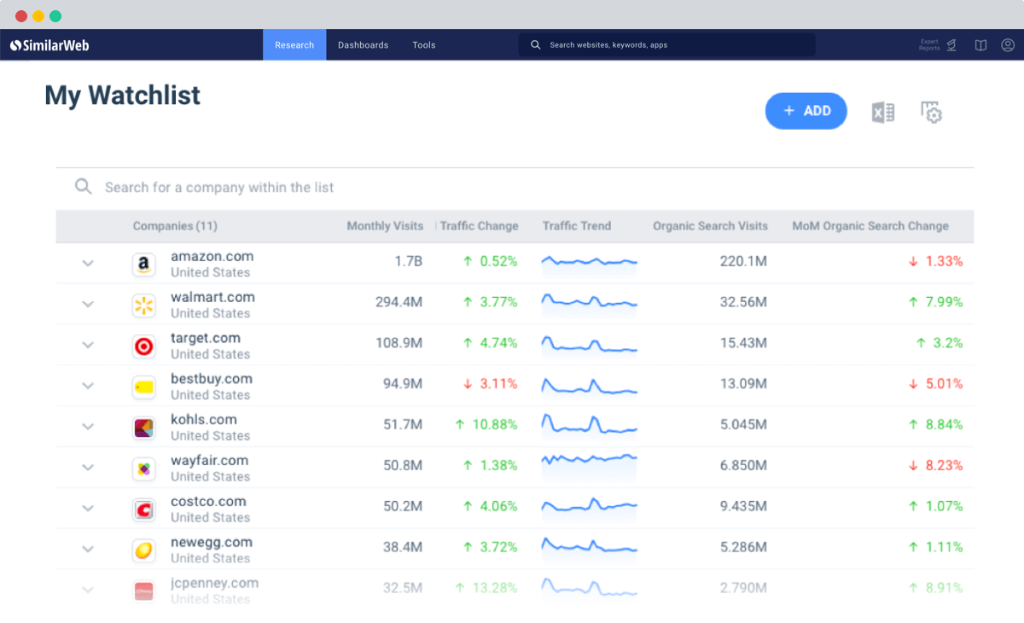
Task: Open the walmart.com link
Action: click(212, 297)
